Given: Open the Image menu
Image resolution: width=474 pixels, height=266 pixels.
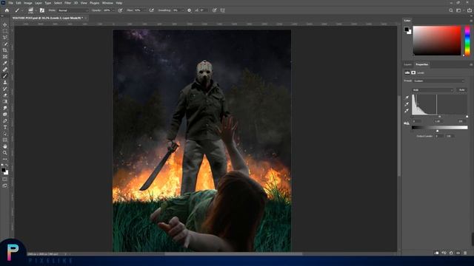Looking at the screenshot, I should tap(28, 3).
